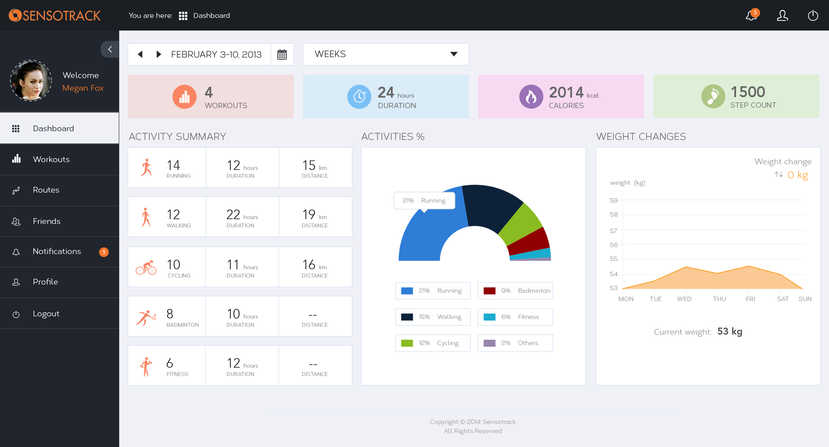This screenshot has width=829, height=447.
Task: Click the dark navy Walking legend swatch
Action: pyautogui.click(x=407, y=317)
